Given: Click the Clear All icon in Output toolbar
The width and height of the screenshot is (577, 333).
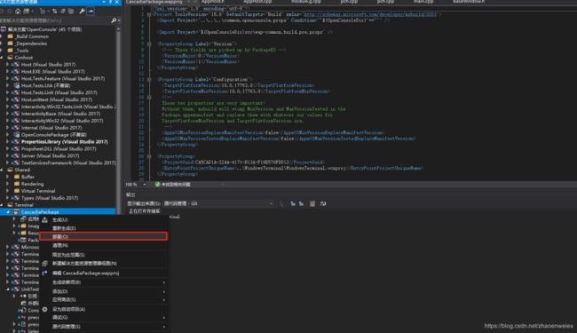Looking at the screenshot, I should (x=312, y=203).
